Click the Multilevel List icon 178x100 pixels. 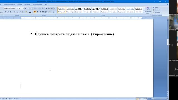(x=43, y=8)
